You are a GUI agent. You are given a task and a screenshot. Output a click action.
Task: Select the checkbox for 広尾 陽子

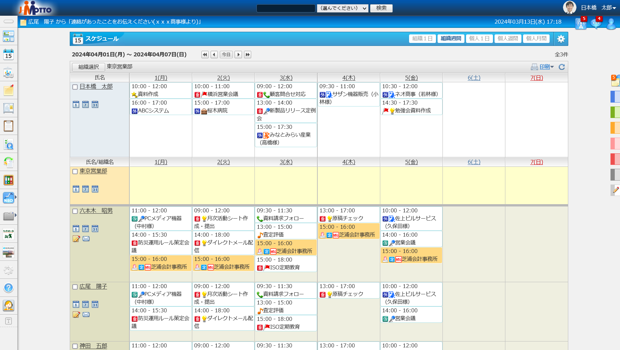(x=75, y=287)
